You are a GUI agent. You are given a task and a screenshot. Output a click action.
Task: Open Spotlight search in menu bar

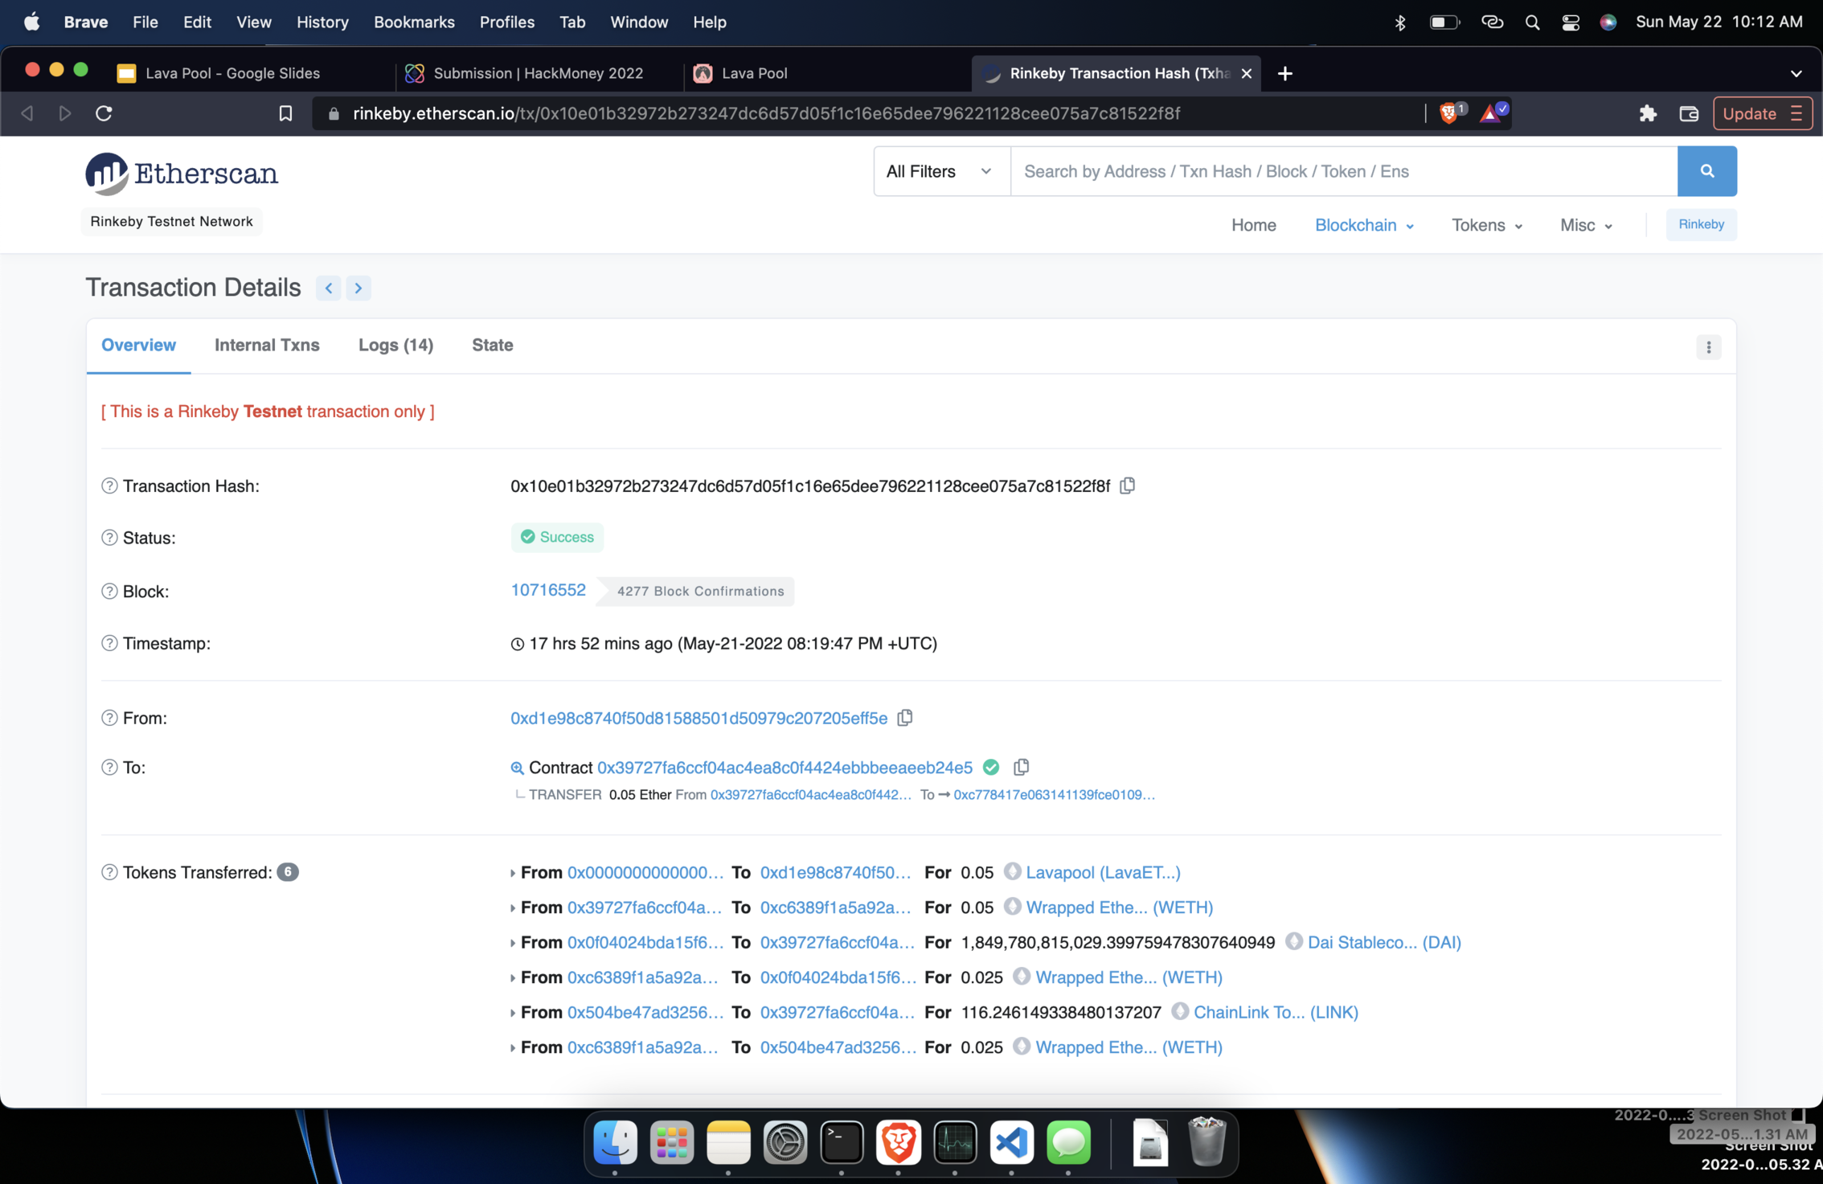(1532, 23)
